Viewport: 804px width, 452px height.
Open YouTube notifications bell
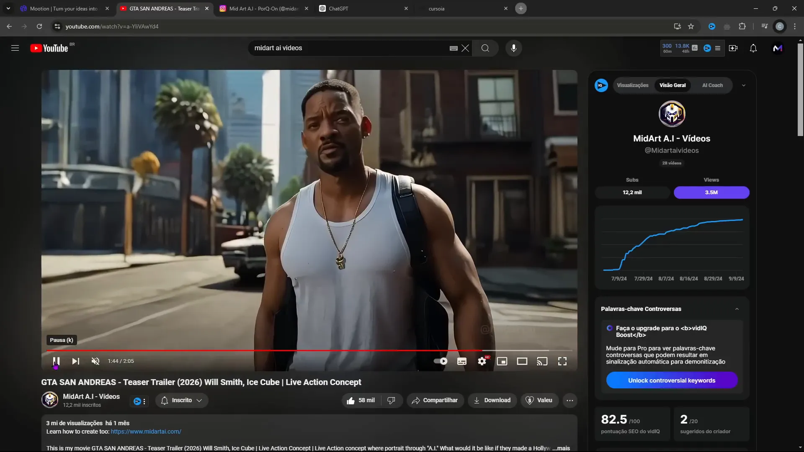point(753,48)
